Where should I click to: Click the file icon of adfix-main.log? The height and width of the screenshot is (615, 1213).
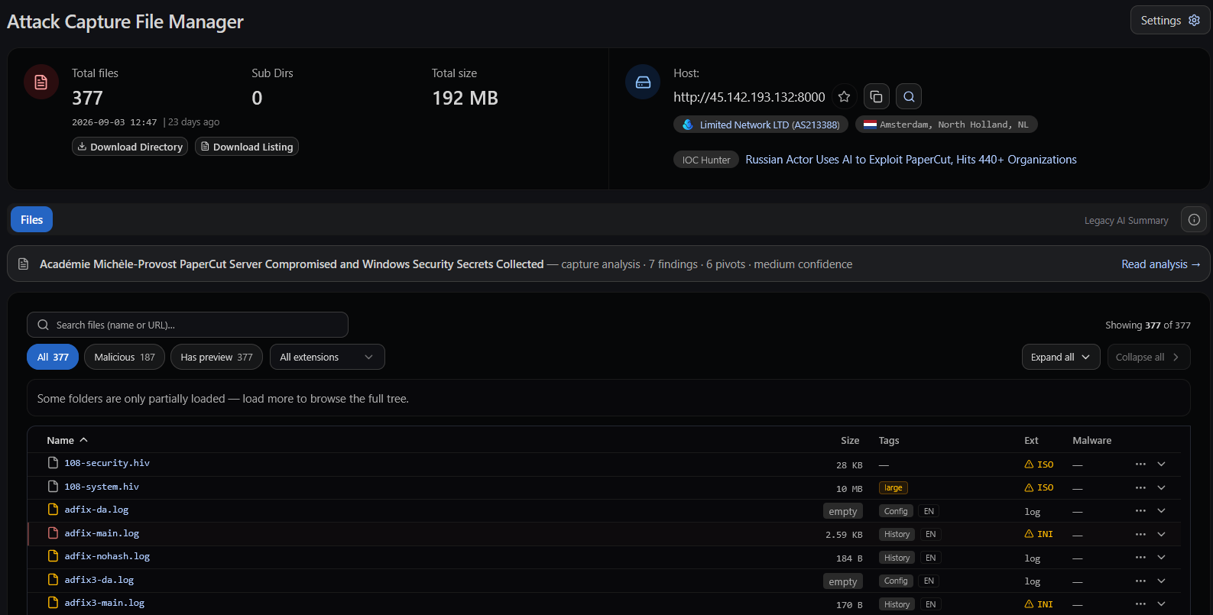pyautogui.click(x=53, y=533)
